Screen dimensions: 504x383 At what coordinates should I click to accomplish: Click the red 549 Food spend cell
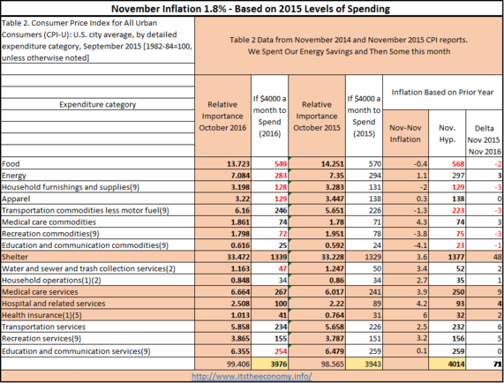[270, 163]
